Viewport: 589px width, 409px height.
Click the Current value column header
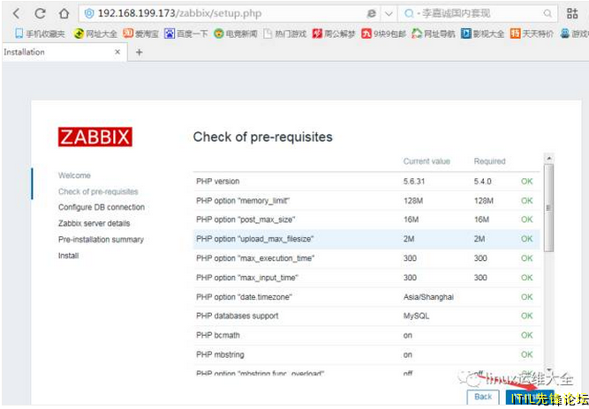pos(427,161)
